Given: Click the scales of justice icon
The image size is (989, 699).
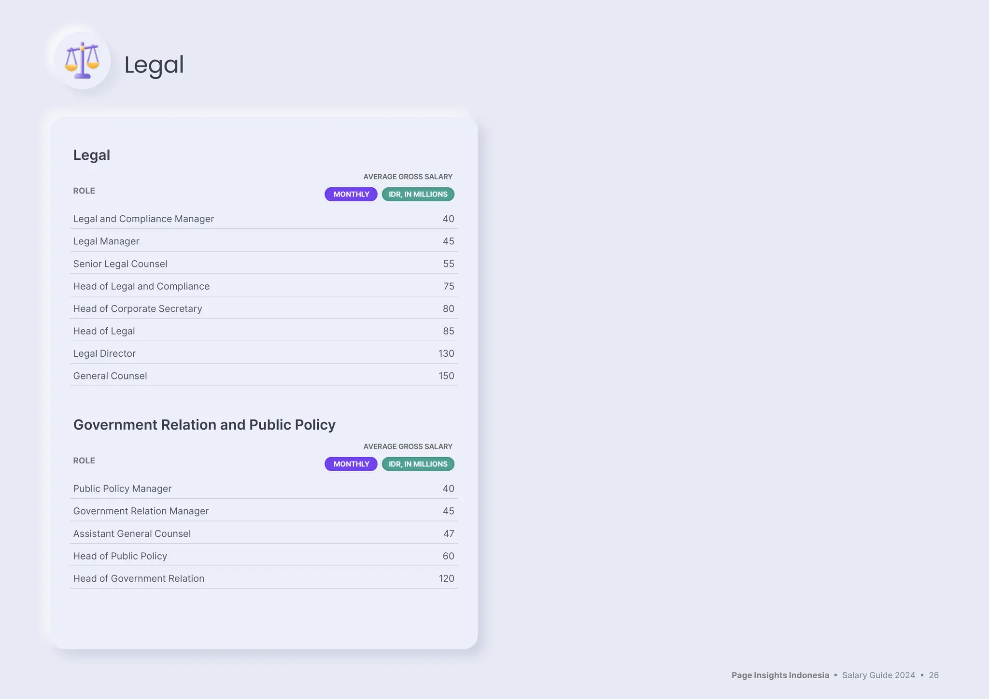Looking at the screenshot, I should [x=83, y=60].
